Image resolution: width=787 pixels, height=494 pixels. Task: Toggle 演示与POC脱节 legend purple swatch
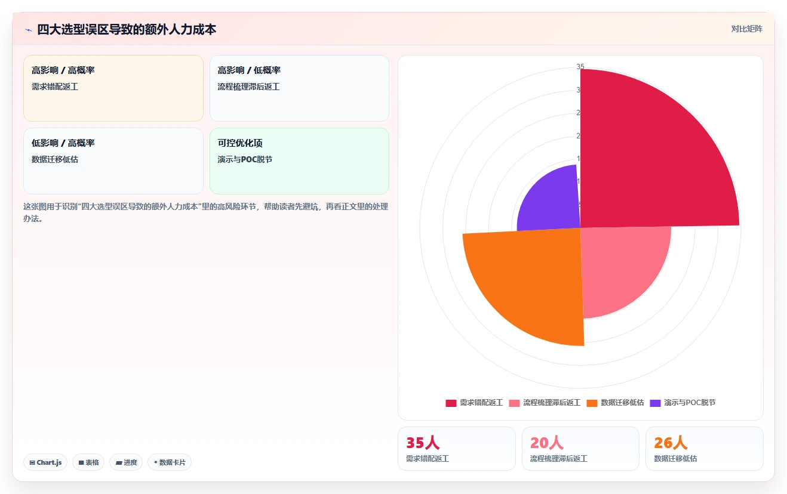(x=655, y=403)
